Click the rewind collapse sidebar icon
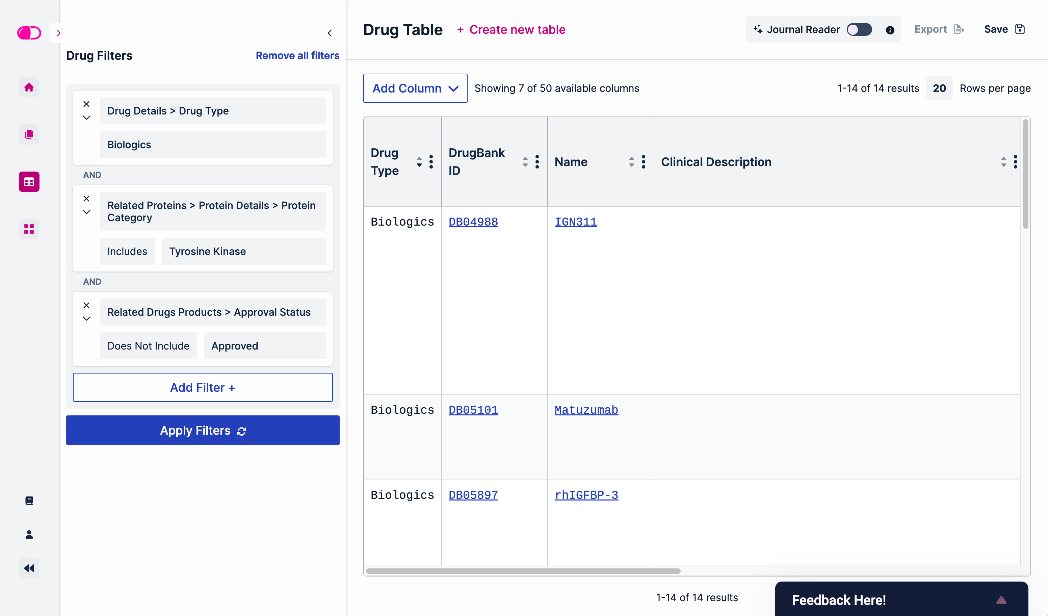Viewport: 1048px width, 616px height. click(x=29, y=568)
